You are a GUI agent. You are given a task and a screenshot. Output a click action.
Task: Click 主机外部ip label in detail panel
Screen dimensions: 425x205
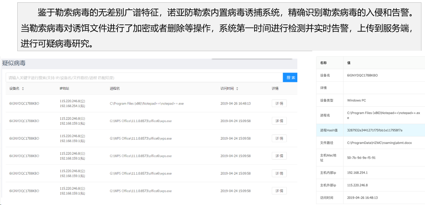(x=328, y=185)
